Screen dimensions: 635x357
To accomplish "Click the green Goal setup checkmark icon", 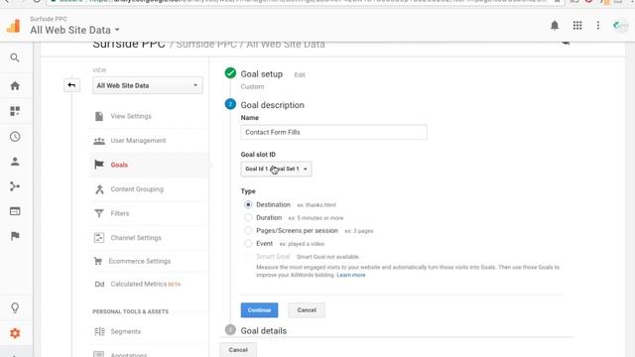I will [230, 73].
